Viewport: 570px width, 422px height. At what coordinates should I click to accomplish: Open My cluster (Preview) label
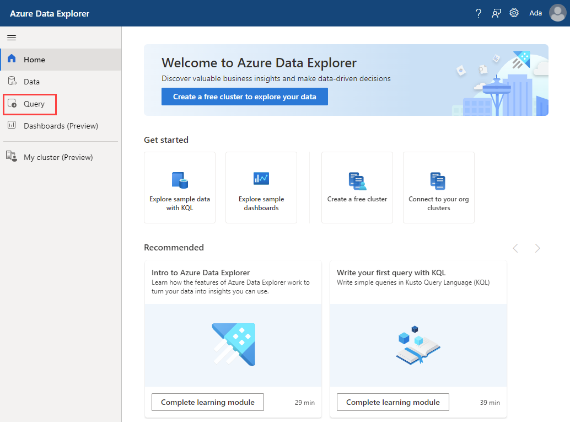click(58, 158)
